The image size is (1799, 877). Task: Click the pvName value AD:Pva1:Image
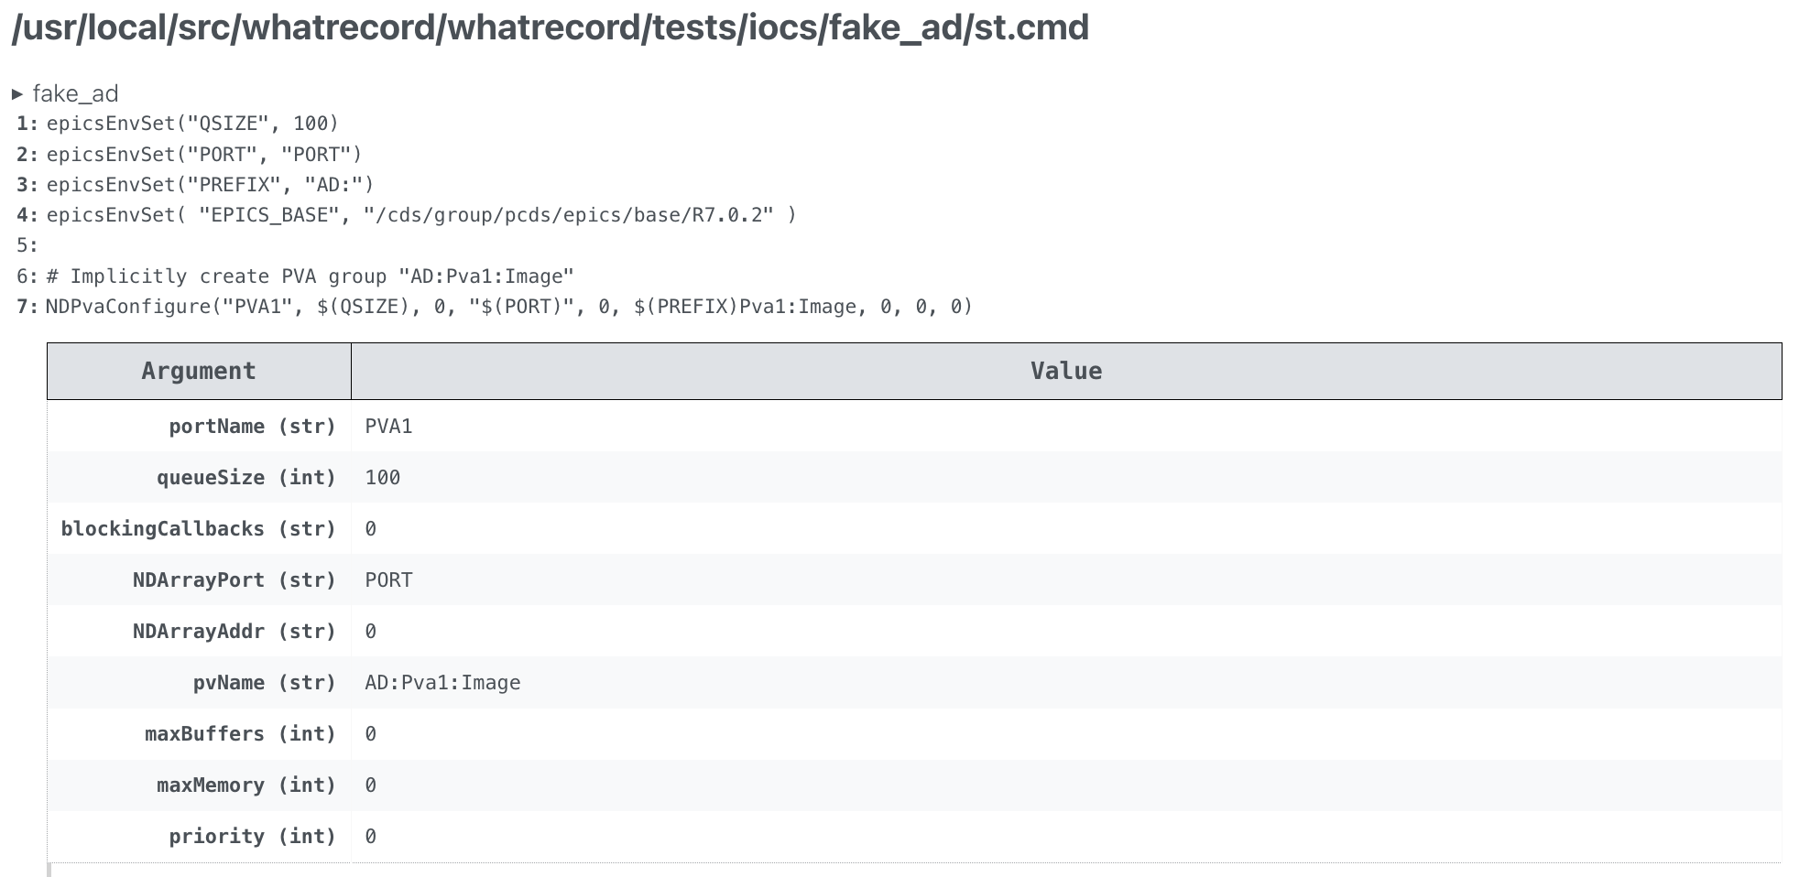(442, 682)
